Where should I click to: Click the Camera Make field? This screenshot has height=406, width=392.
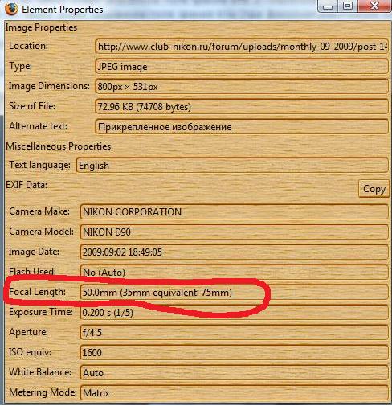click(234, 211)
